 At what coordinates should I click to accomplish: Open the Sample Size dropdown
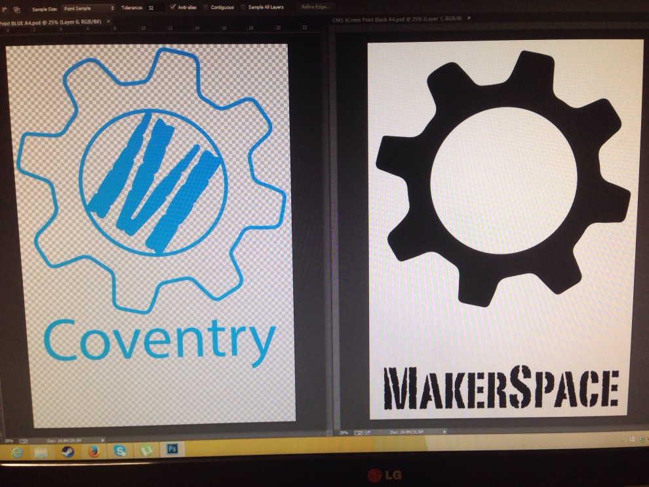point(88,9)
